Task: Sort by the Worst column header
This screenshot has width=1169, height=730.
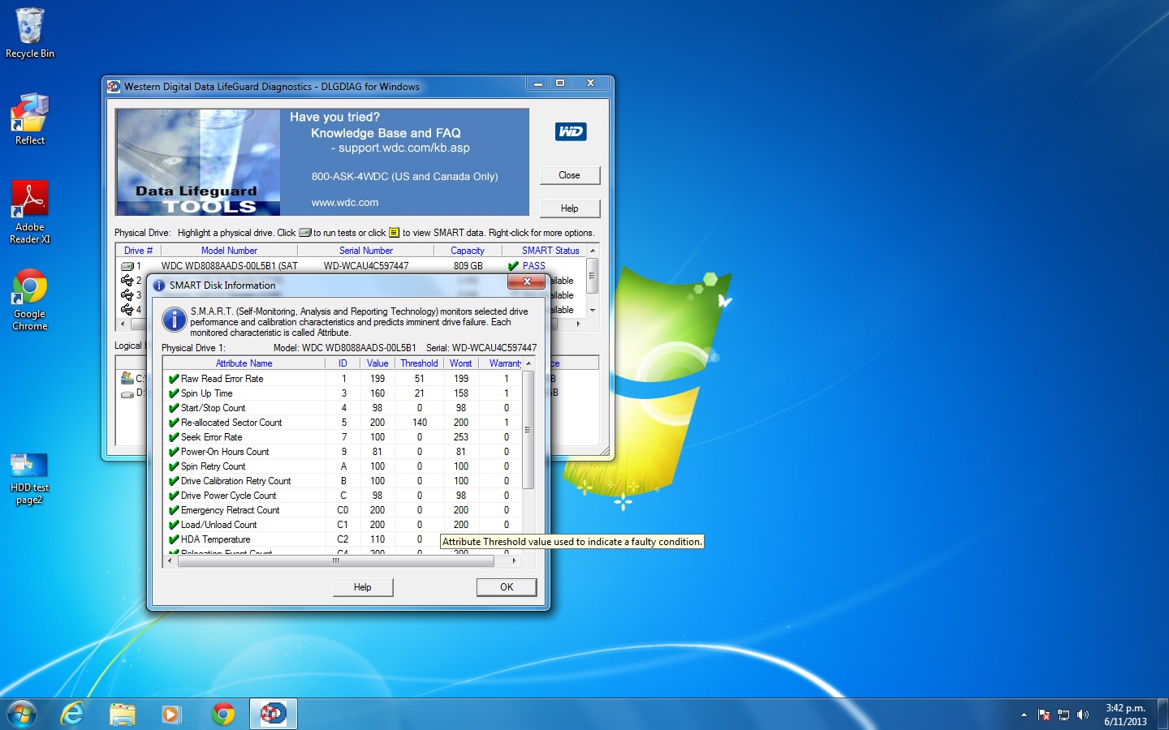Action: 460,363
